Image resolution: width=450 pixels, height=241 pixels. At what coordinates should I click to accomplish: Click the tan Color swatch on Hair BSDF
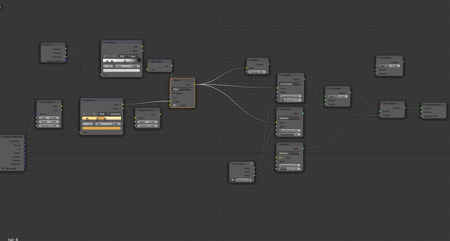[280, 158]
